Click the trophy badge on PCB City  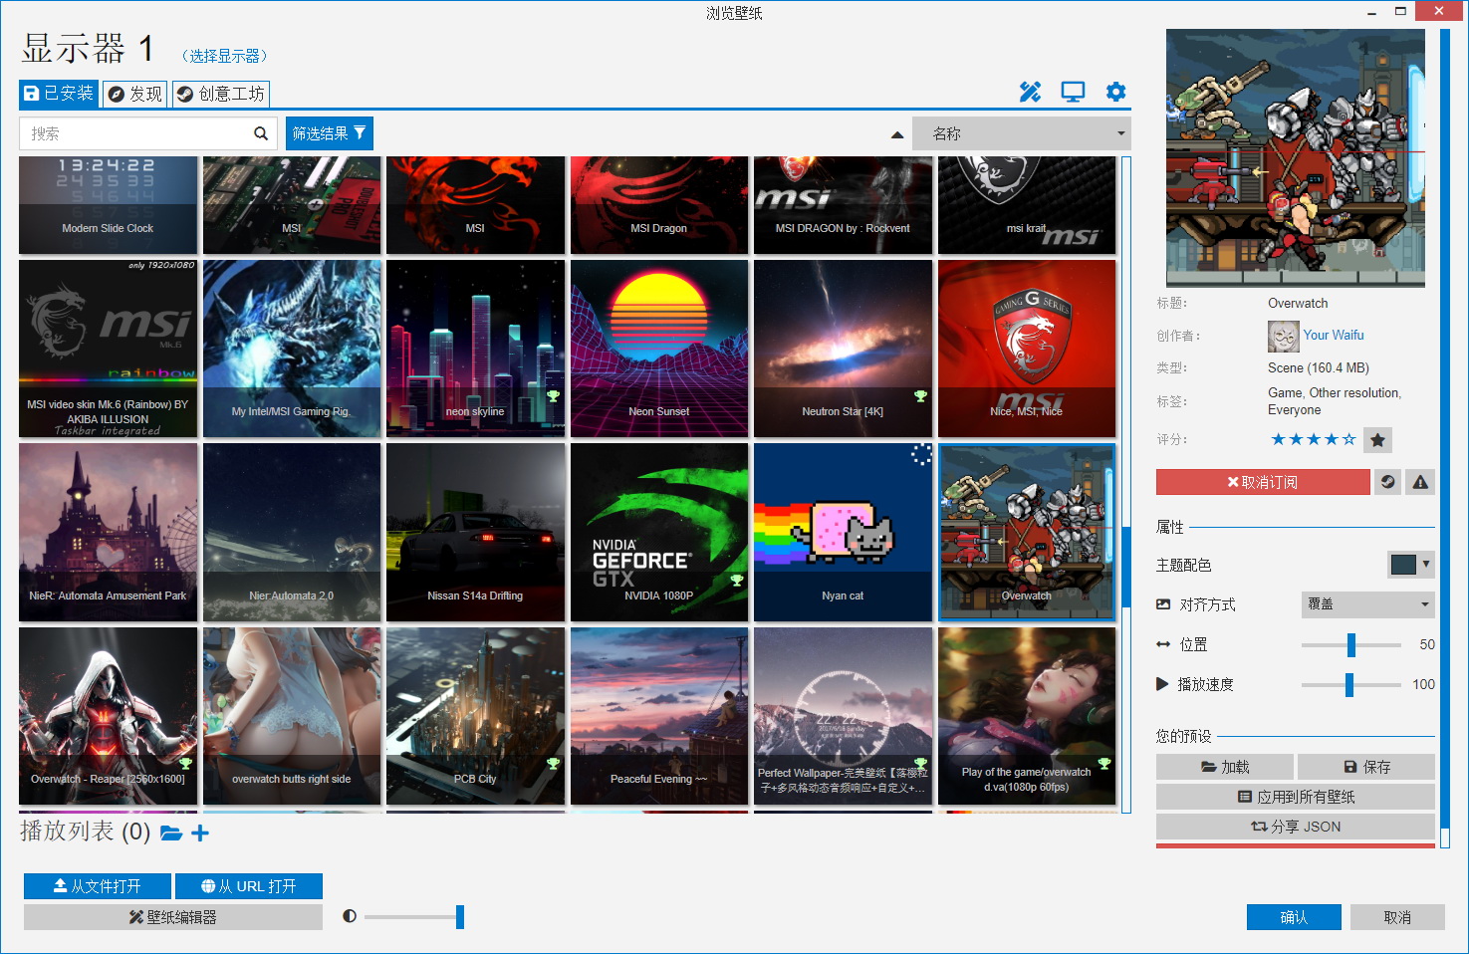point(553,764)
